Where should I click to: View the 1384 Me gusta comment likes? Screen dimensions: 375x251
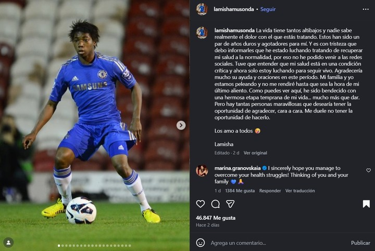tap(240, 191)
